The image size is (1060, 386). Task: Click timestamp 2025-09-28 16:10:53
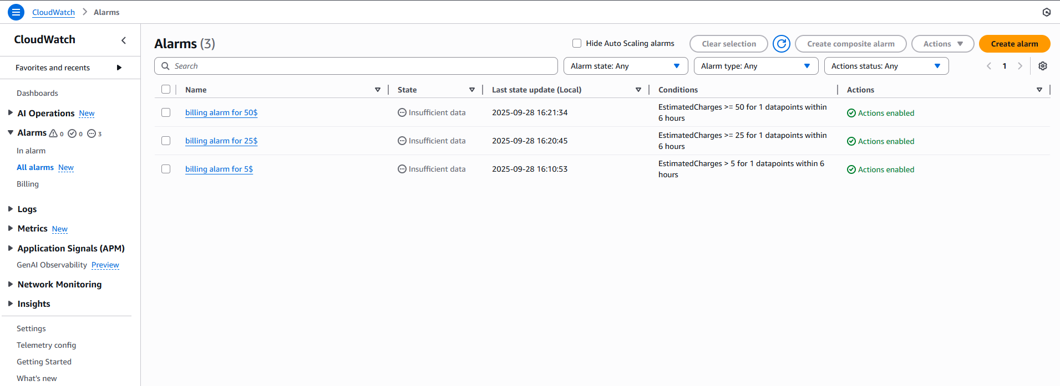tap(530, 169)
